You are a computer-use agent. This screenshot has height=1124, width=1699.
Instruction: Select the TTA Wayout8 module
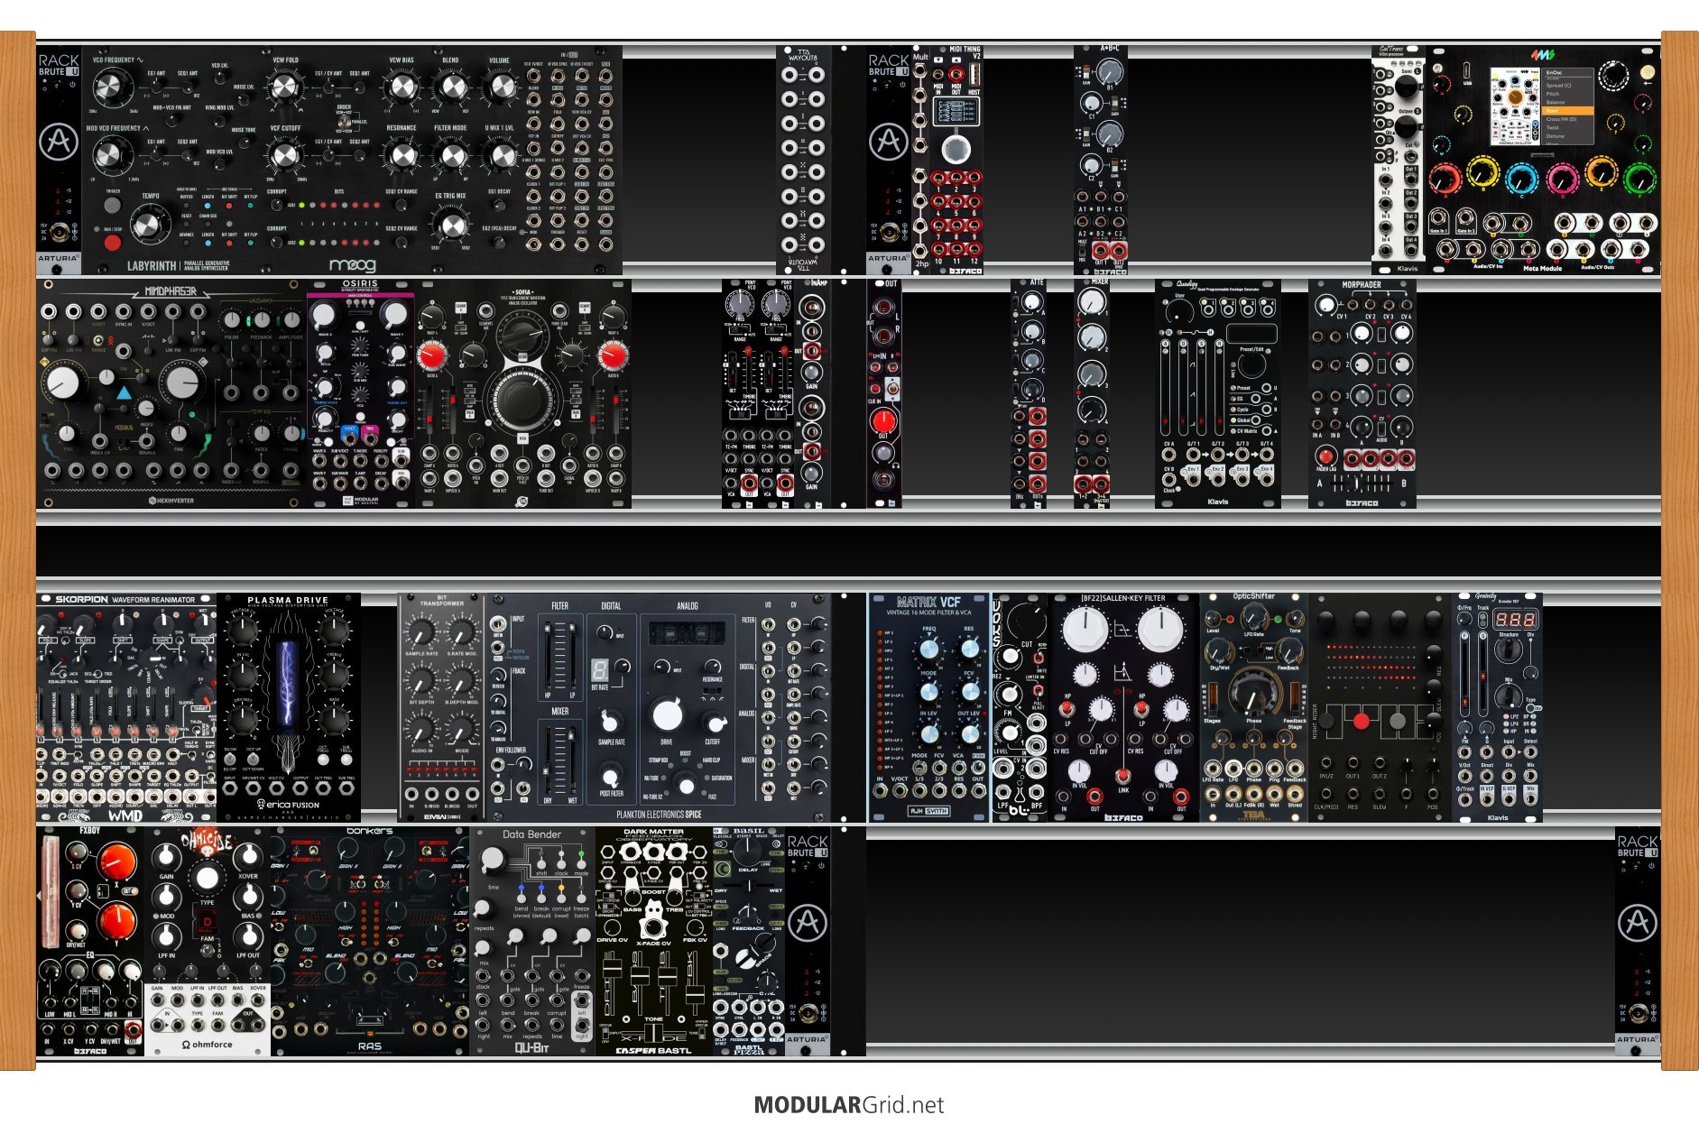pos(803,161)
